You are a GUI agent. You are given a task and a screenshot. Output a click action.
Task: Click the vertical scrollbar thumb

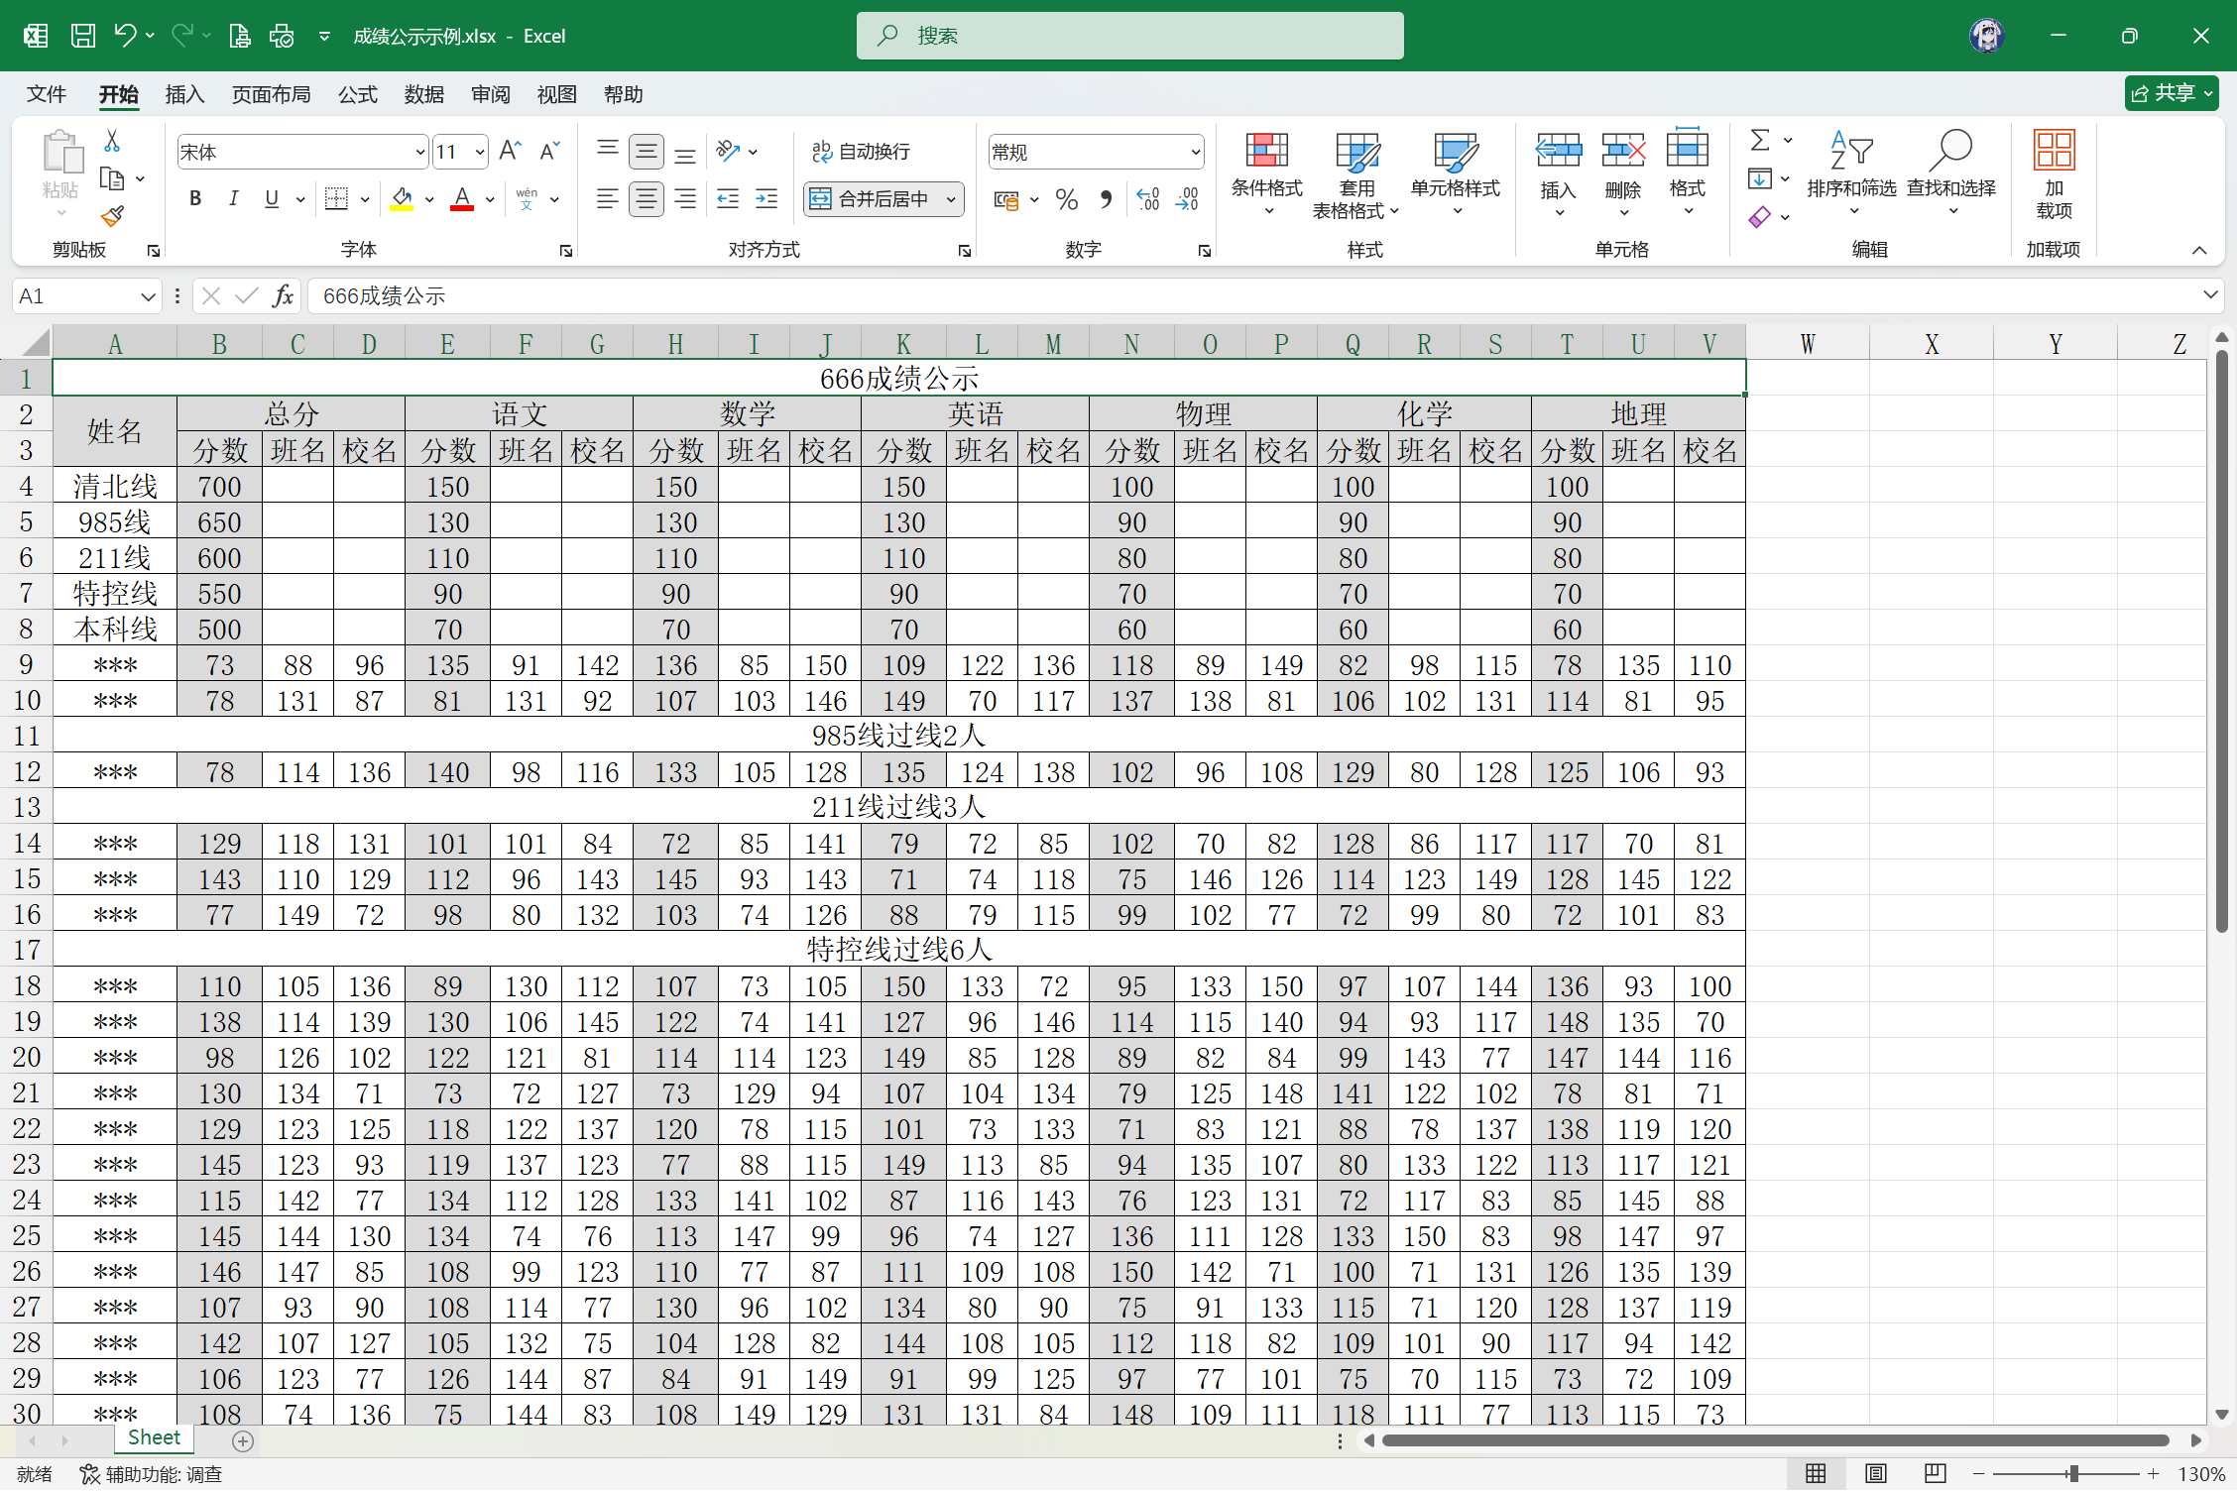tap(2221, 640)
